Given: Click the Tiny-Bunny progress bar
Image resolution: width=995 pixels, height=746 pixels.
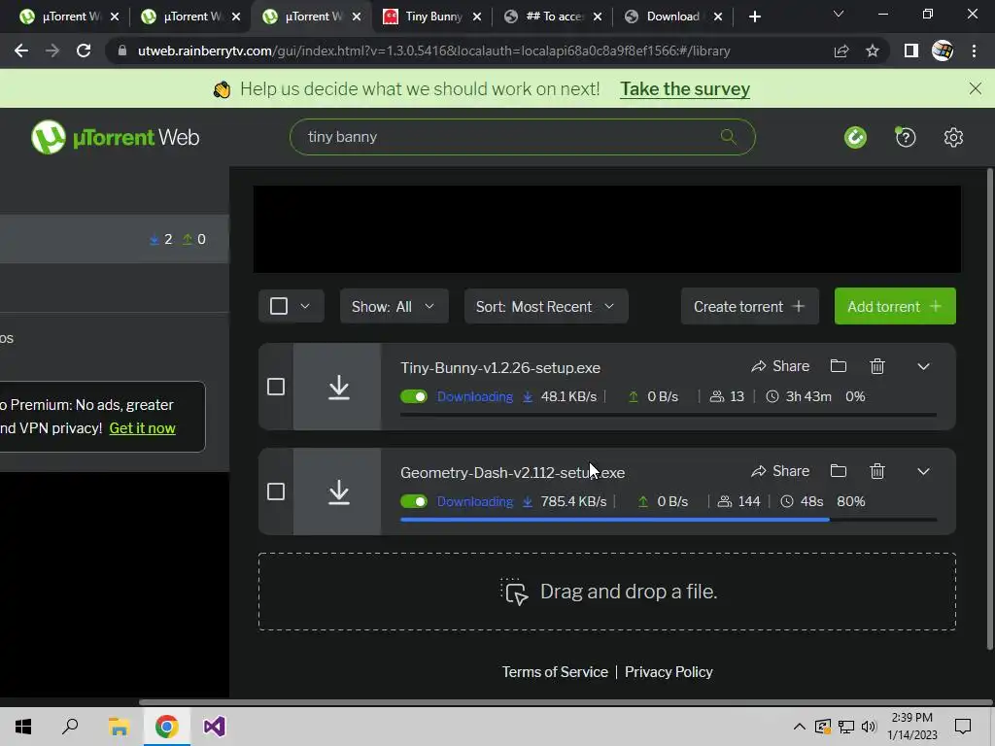Looking at the screenshot, I should 669,415.
